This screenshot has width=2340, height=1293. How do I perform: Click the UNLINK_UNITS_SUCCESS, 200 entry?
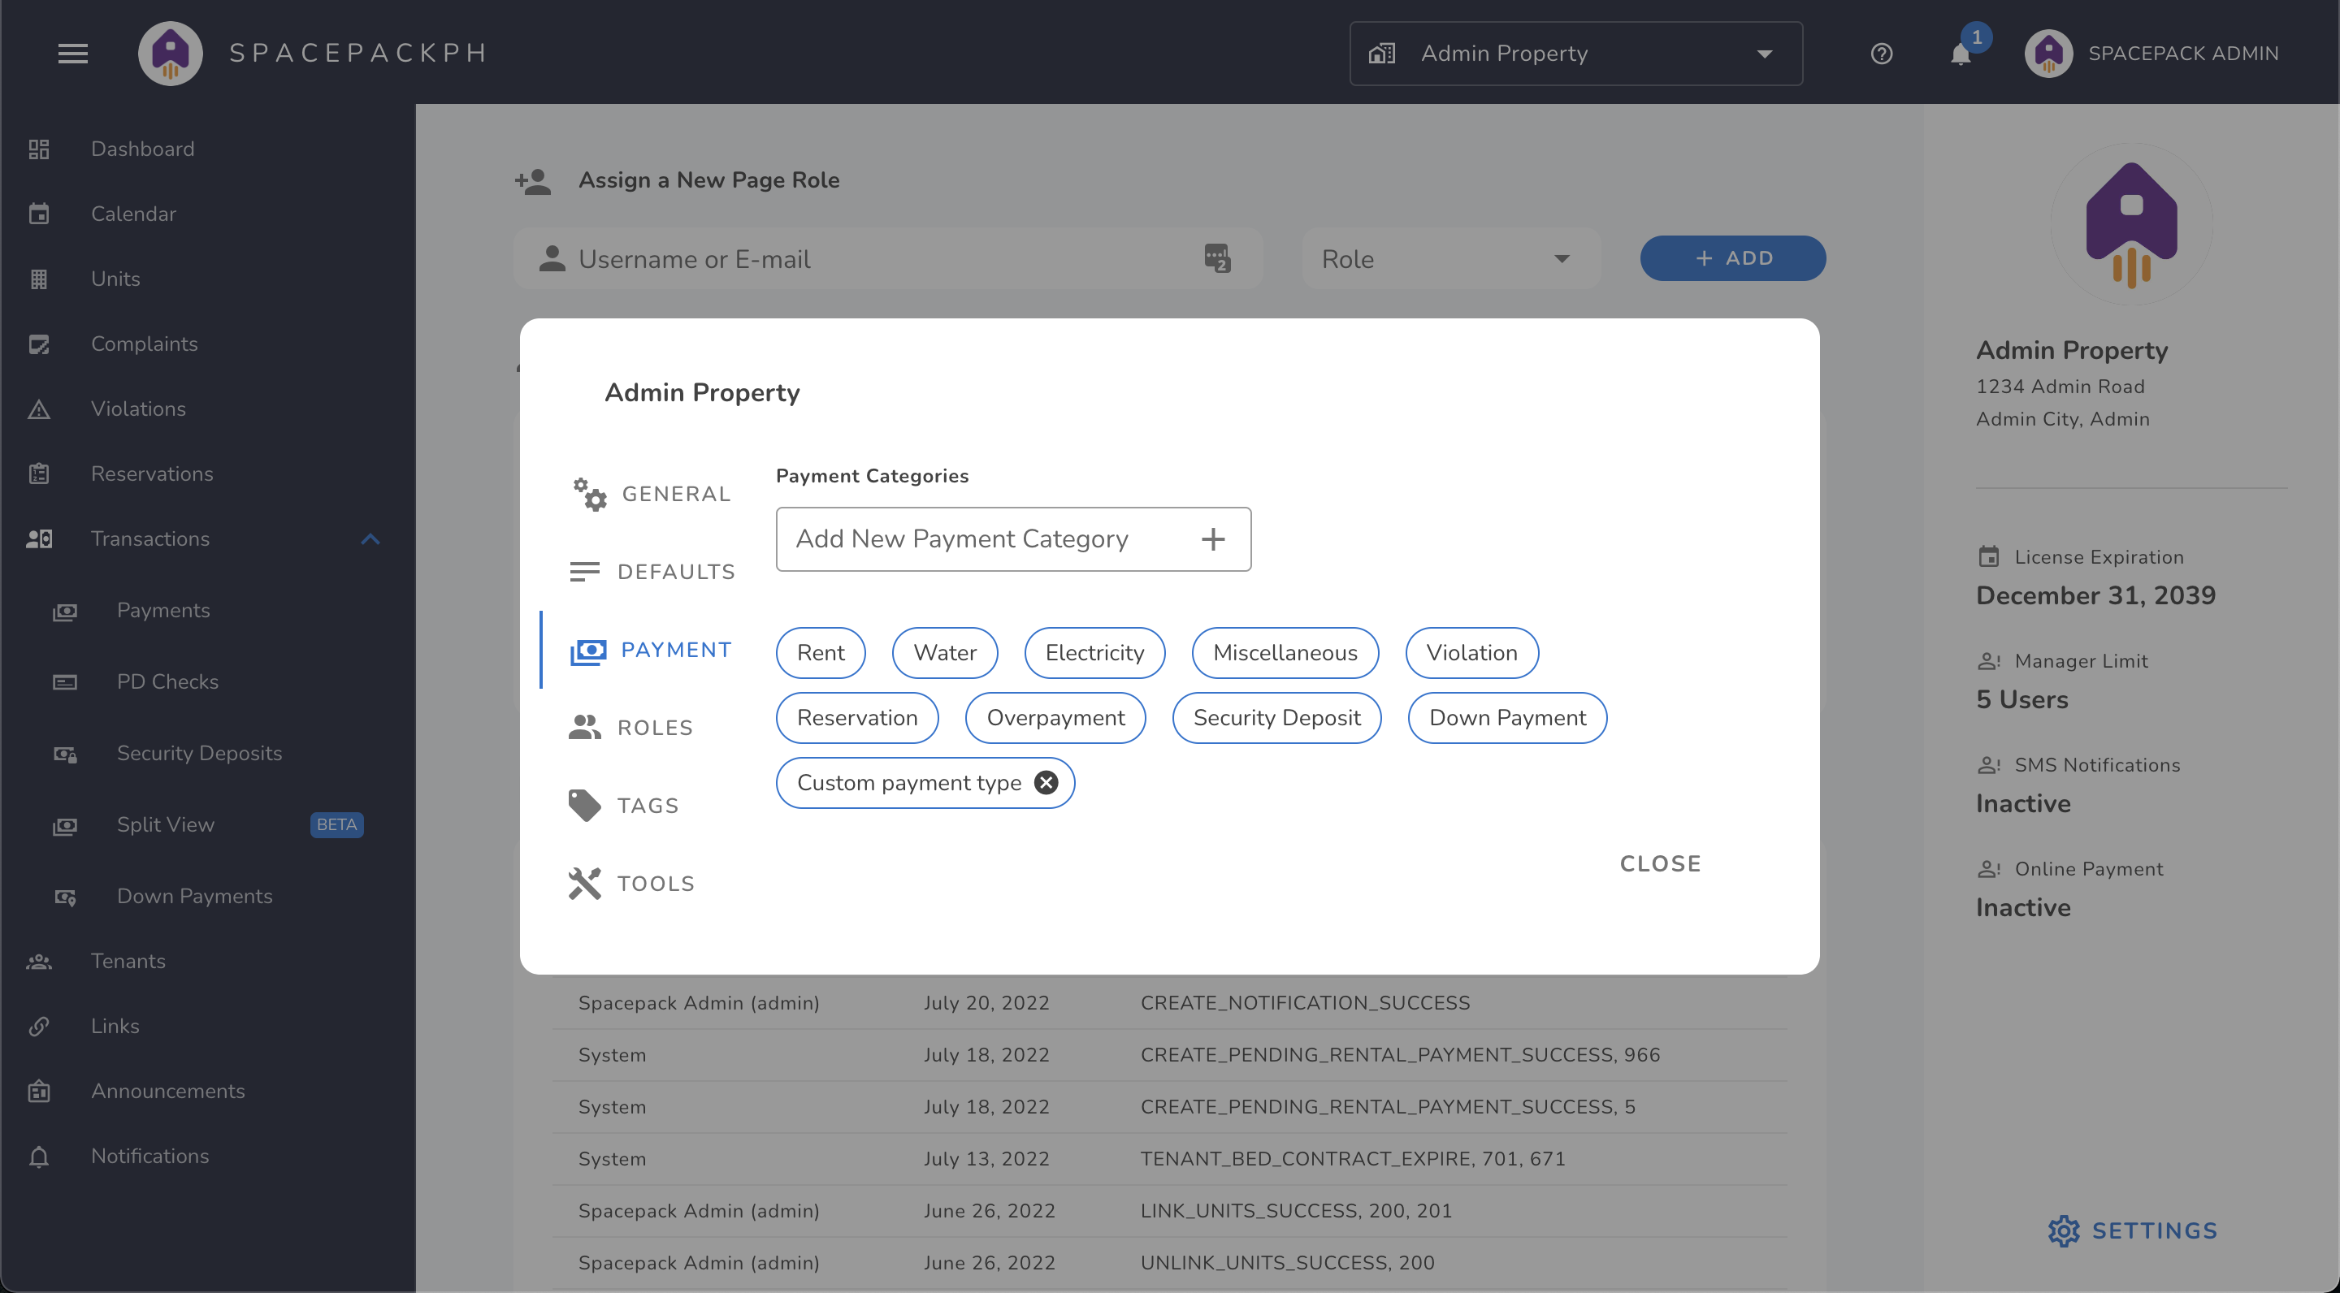point(1287,1263)
